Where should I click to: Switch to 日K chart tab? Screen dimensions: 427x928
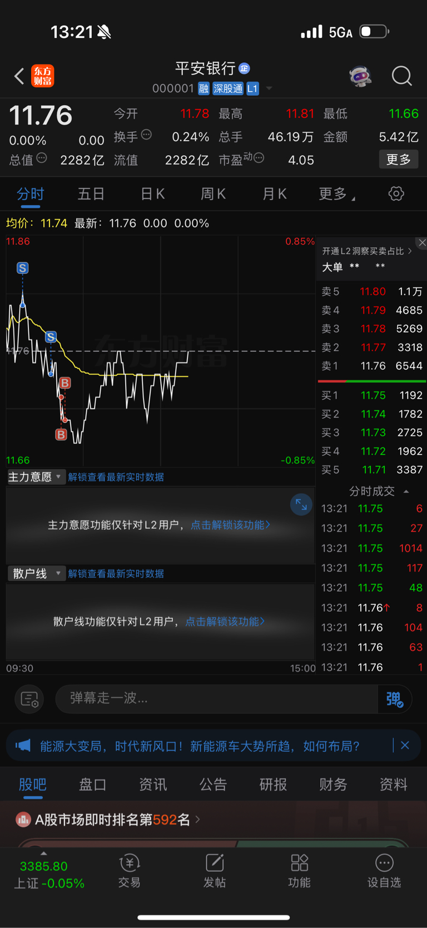click(x=152, y=193)
